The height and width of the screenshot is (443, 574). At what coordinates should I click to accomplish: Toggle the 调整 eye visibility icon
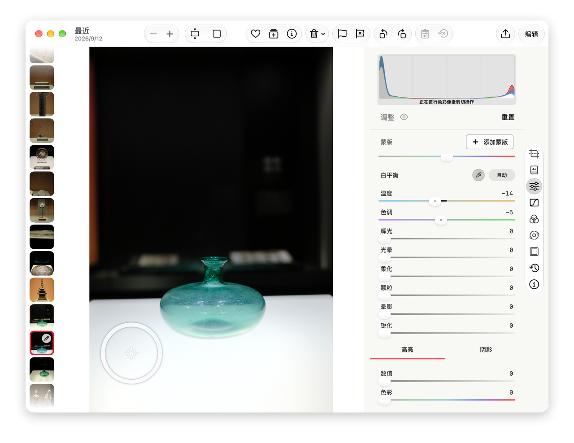point(404,117)
